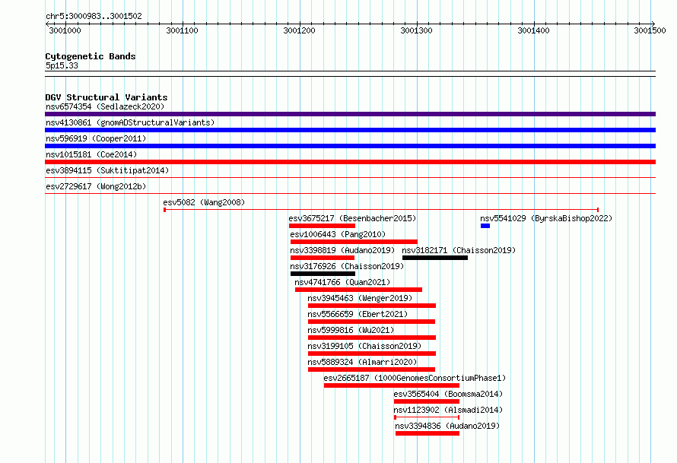
Task: Click the red nsv5566659 Ebert2021 bar
Action: tap(371, 322)
